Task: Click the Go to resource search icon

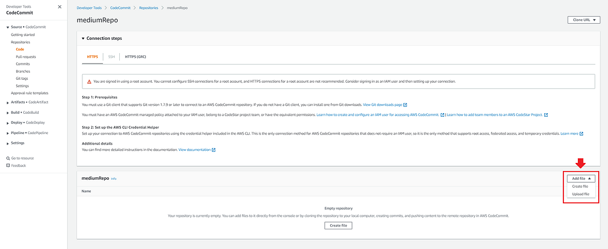Action: pos(8,158)
